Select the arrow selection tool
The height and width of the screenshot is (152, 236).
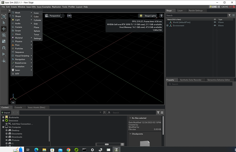click(4, 23)
